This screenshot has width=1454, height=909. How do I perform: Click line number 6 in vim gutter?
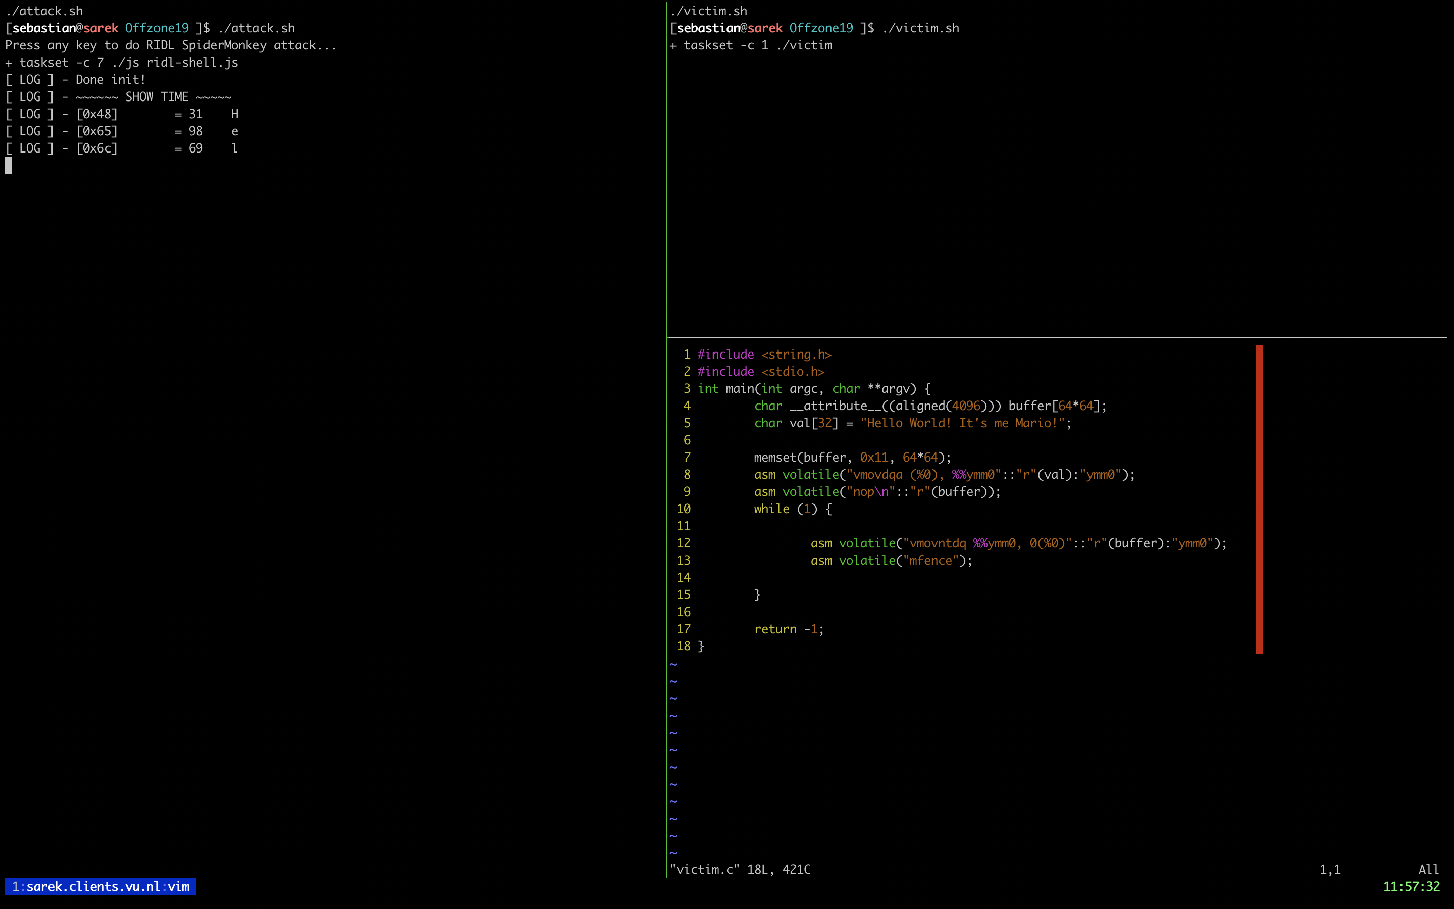(687, 441)
